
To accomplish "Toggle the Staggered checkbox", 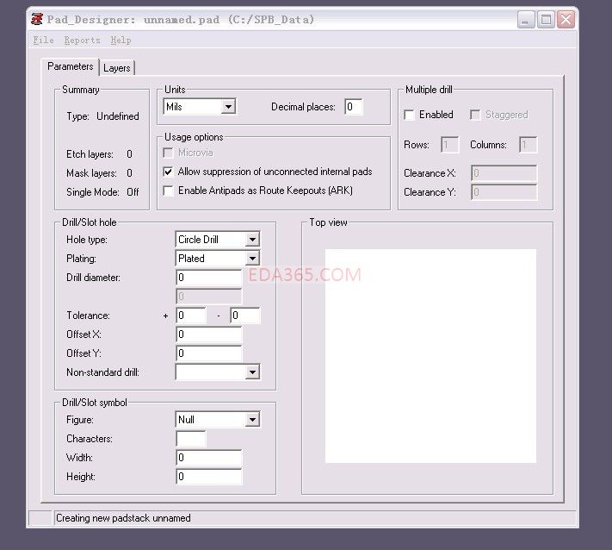I will point(475,115).
